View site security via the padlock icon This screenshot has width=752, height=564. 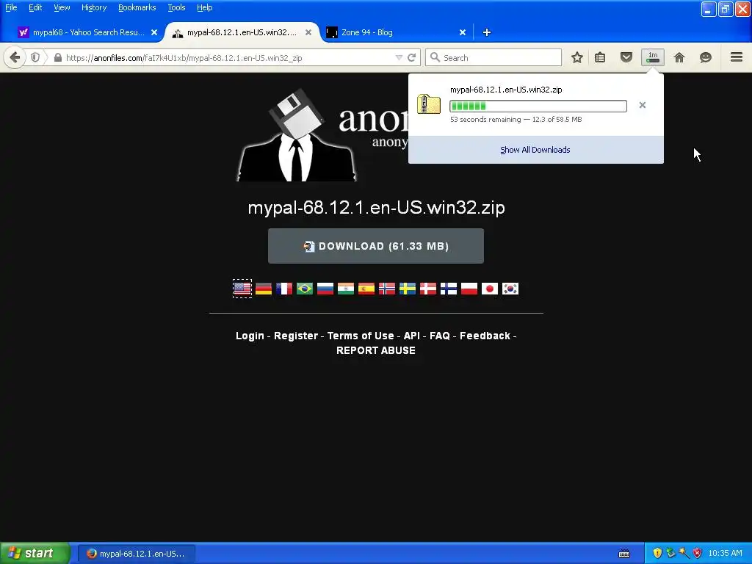click(57, 57)
